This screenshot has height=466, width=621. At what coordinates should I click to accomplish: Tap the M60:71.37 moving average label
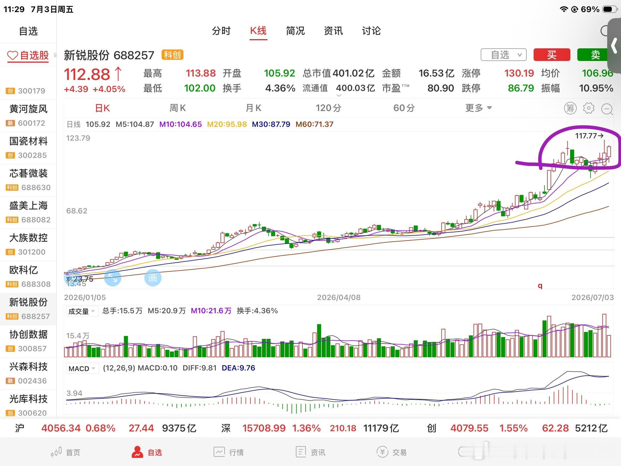coord(315,124)
